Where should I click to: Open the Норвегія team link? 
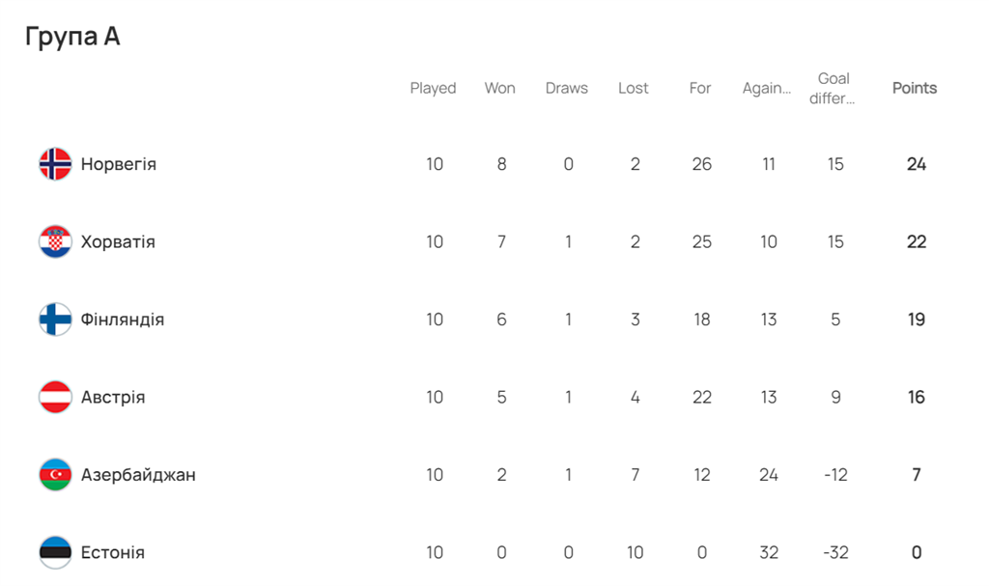[x=118, y=164]
